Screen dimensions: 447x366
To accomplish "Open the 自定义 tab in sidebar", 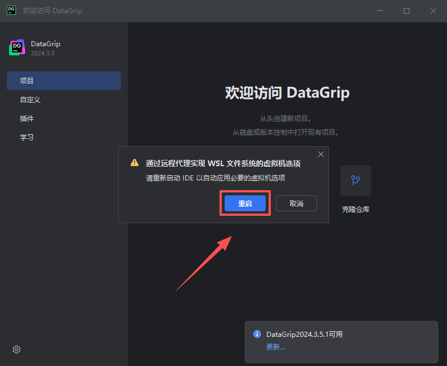I will click(x=64, y=99).
